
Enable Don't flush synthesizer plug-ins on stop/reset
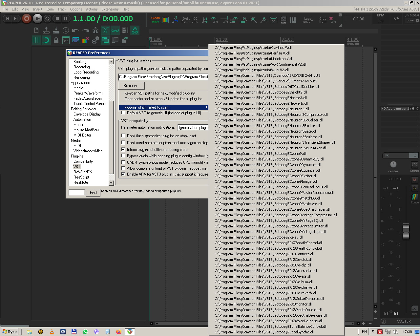pos(123,136)
